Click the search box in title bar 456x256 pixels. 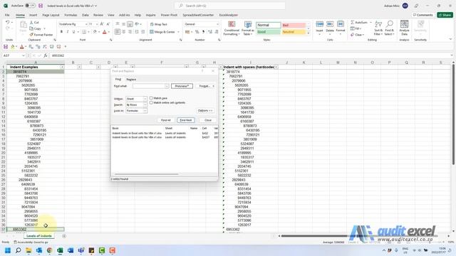229,6
